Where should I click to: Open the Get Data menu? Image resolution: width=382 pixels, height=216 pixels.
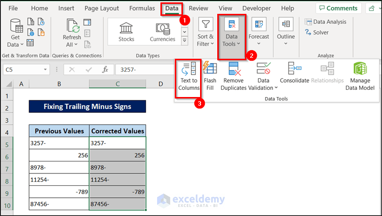click(x=15, y=33)
